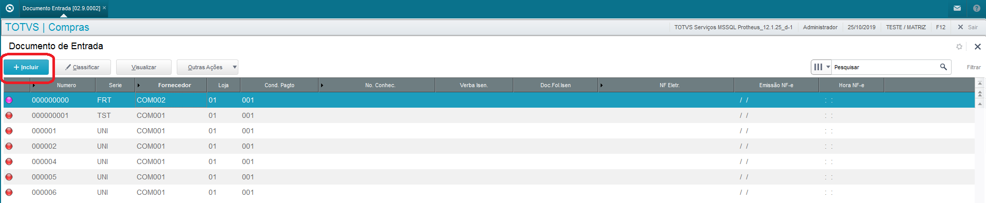Viewport: 986px width, 203px height.
Task: Click the red status icon of row 000004
Action: point(9,161)
